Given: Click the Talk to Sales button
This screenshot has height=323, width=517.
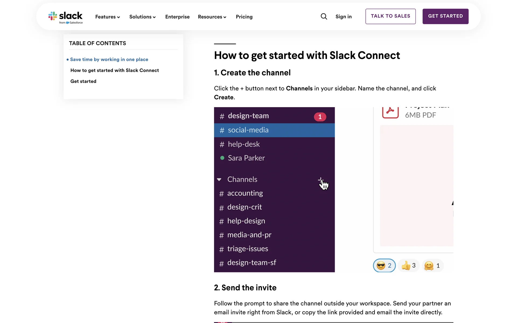Looking at the screenshot, I should [390, 16].
